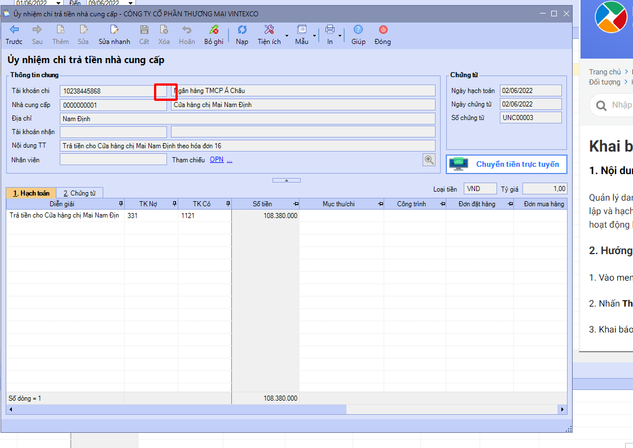Click the Sửa nhanh quick edit icon
Image resolution: width=633 pixels, height=448 pixels.
(x=114, y=30)
